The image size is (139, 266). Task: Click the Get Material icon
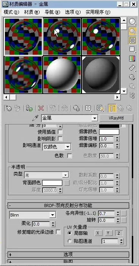click(9, 108)
